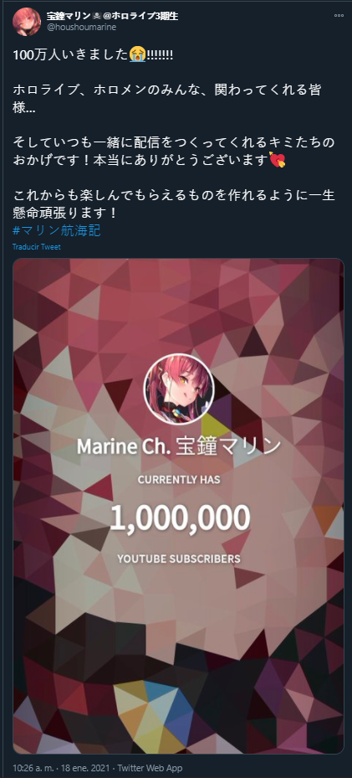Open the Twitter Web App source link

point(158,768)
